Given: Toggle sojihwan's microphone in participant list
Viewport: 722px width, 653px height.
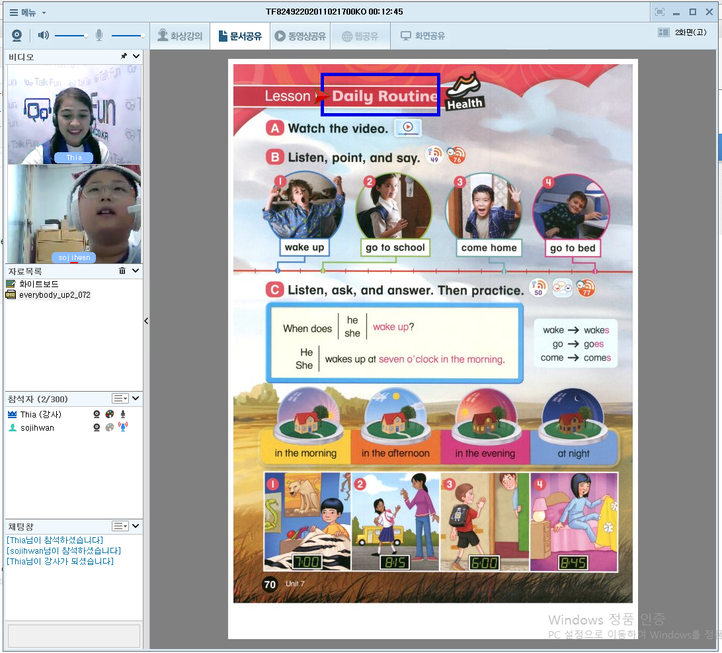Looking at the screenshot, I should click(x=123, y=427).
